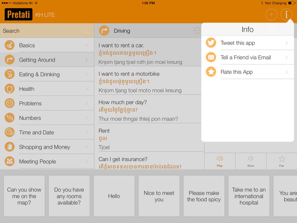Tap transliteration "Knjom tjang tjoel roth jon moei kreung"

point(140,62)
